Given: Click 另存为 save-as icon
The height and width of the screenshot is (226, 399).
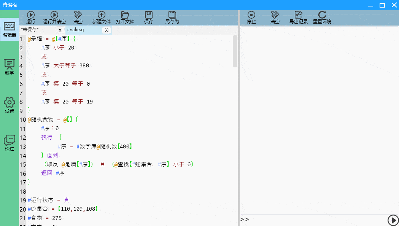Looking at the screenshot, I should (x=172, y=18).
